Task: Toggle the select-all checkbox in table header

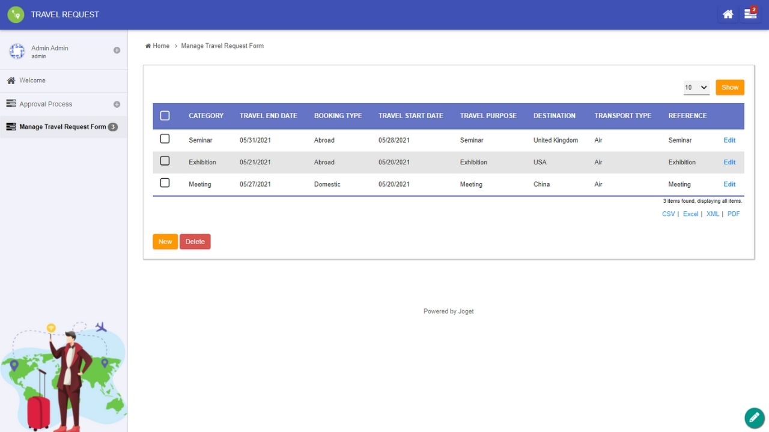Action: point(165,116)
